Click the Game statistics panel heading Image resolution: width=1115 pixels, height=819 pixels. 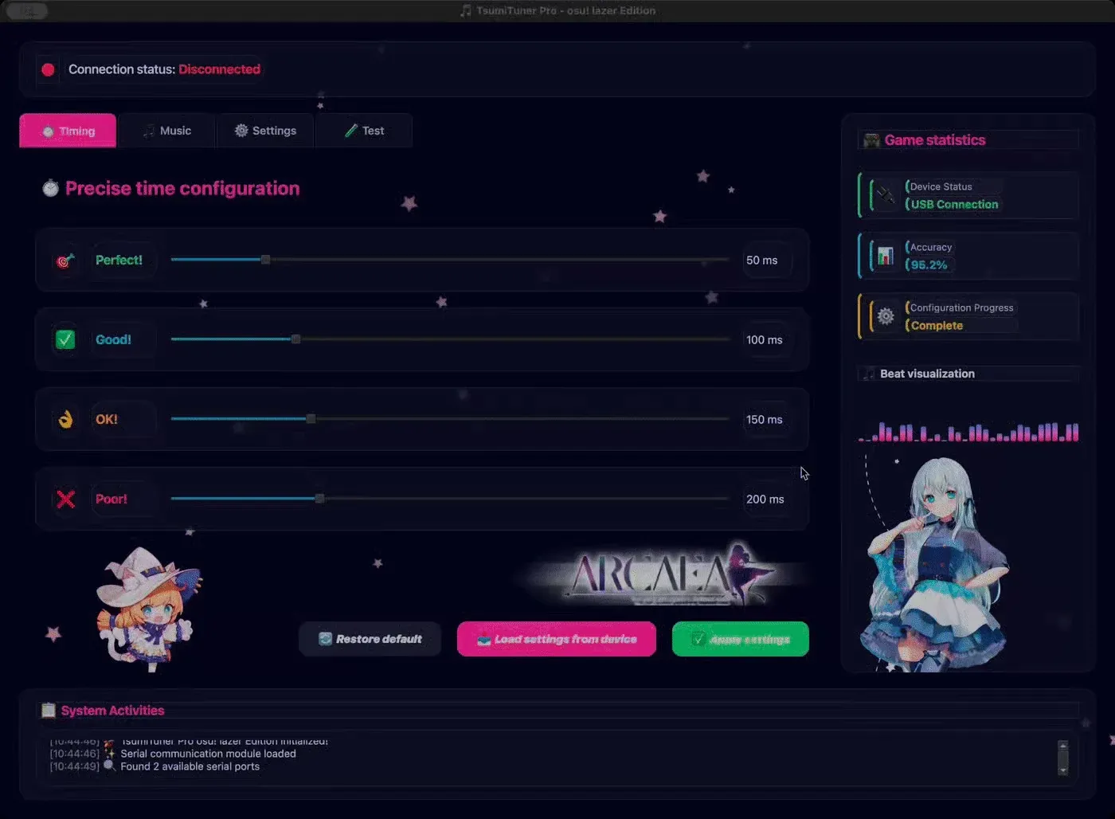pos(935,140)
